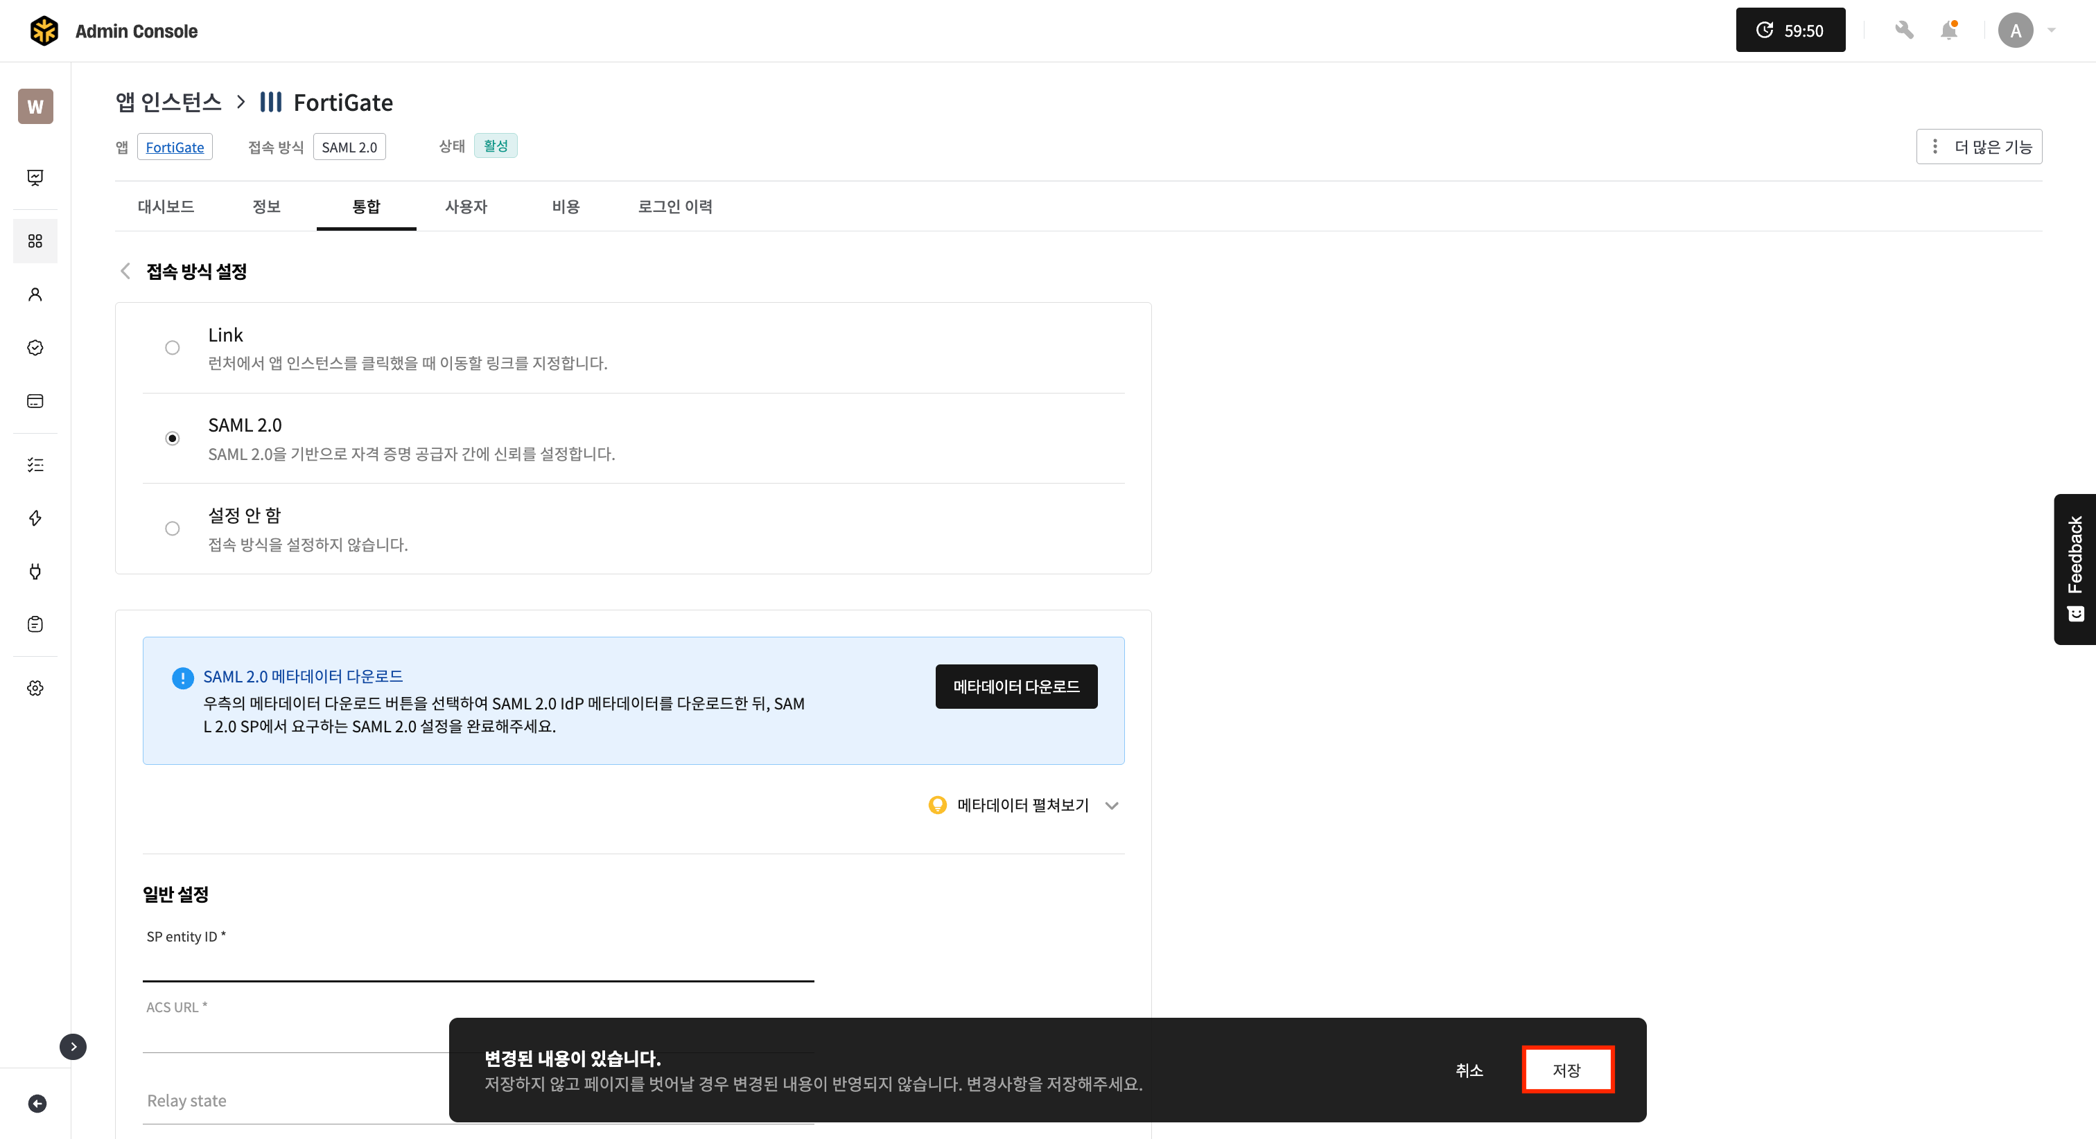
Task: Open the notifications bell icon
Action: point(1949,30)
